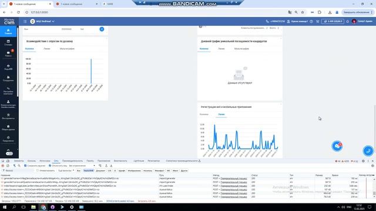Click the browser back arrow button

pyautogui.click(x=4, y=12)
